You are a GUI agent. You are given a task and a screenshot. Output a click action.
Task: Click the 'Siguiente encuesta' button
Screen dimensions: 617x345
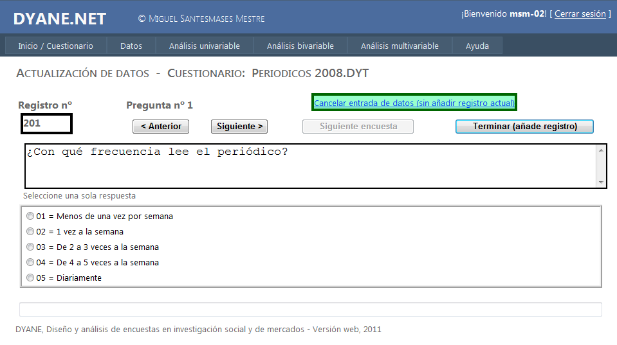pos(358,127)
